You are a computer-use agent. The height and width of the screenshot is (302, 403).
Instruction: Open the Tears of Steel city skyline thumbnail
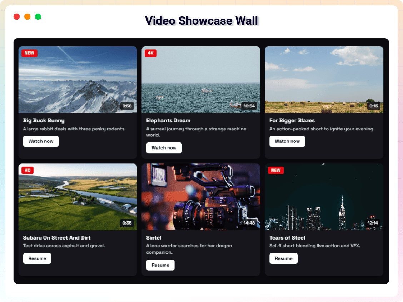coord(324,197)
